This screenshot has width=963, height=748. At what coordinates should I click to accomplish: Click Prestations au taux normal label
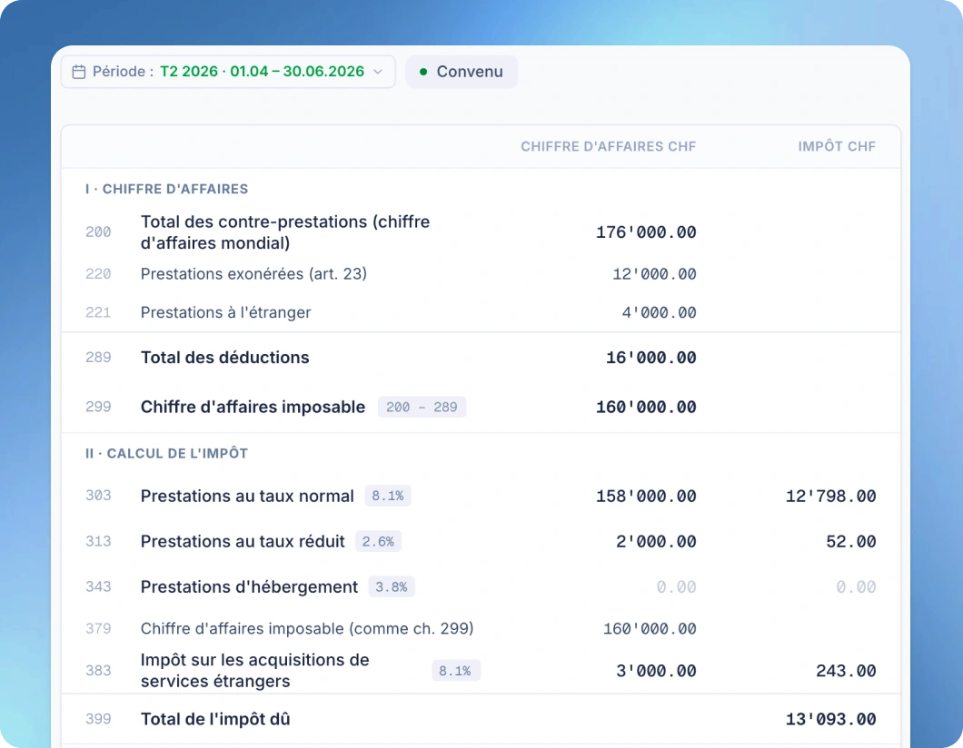247,496
